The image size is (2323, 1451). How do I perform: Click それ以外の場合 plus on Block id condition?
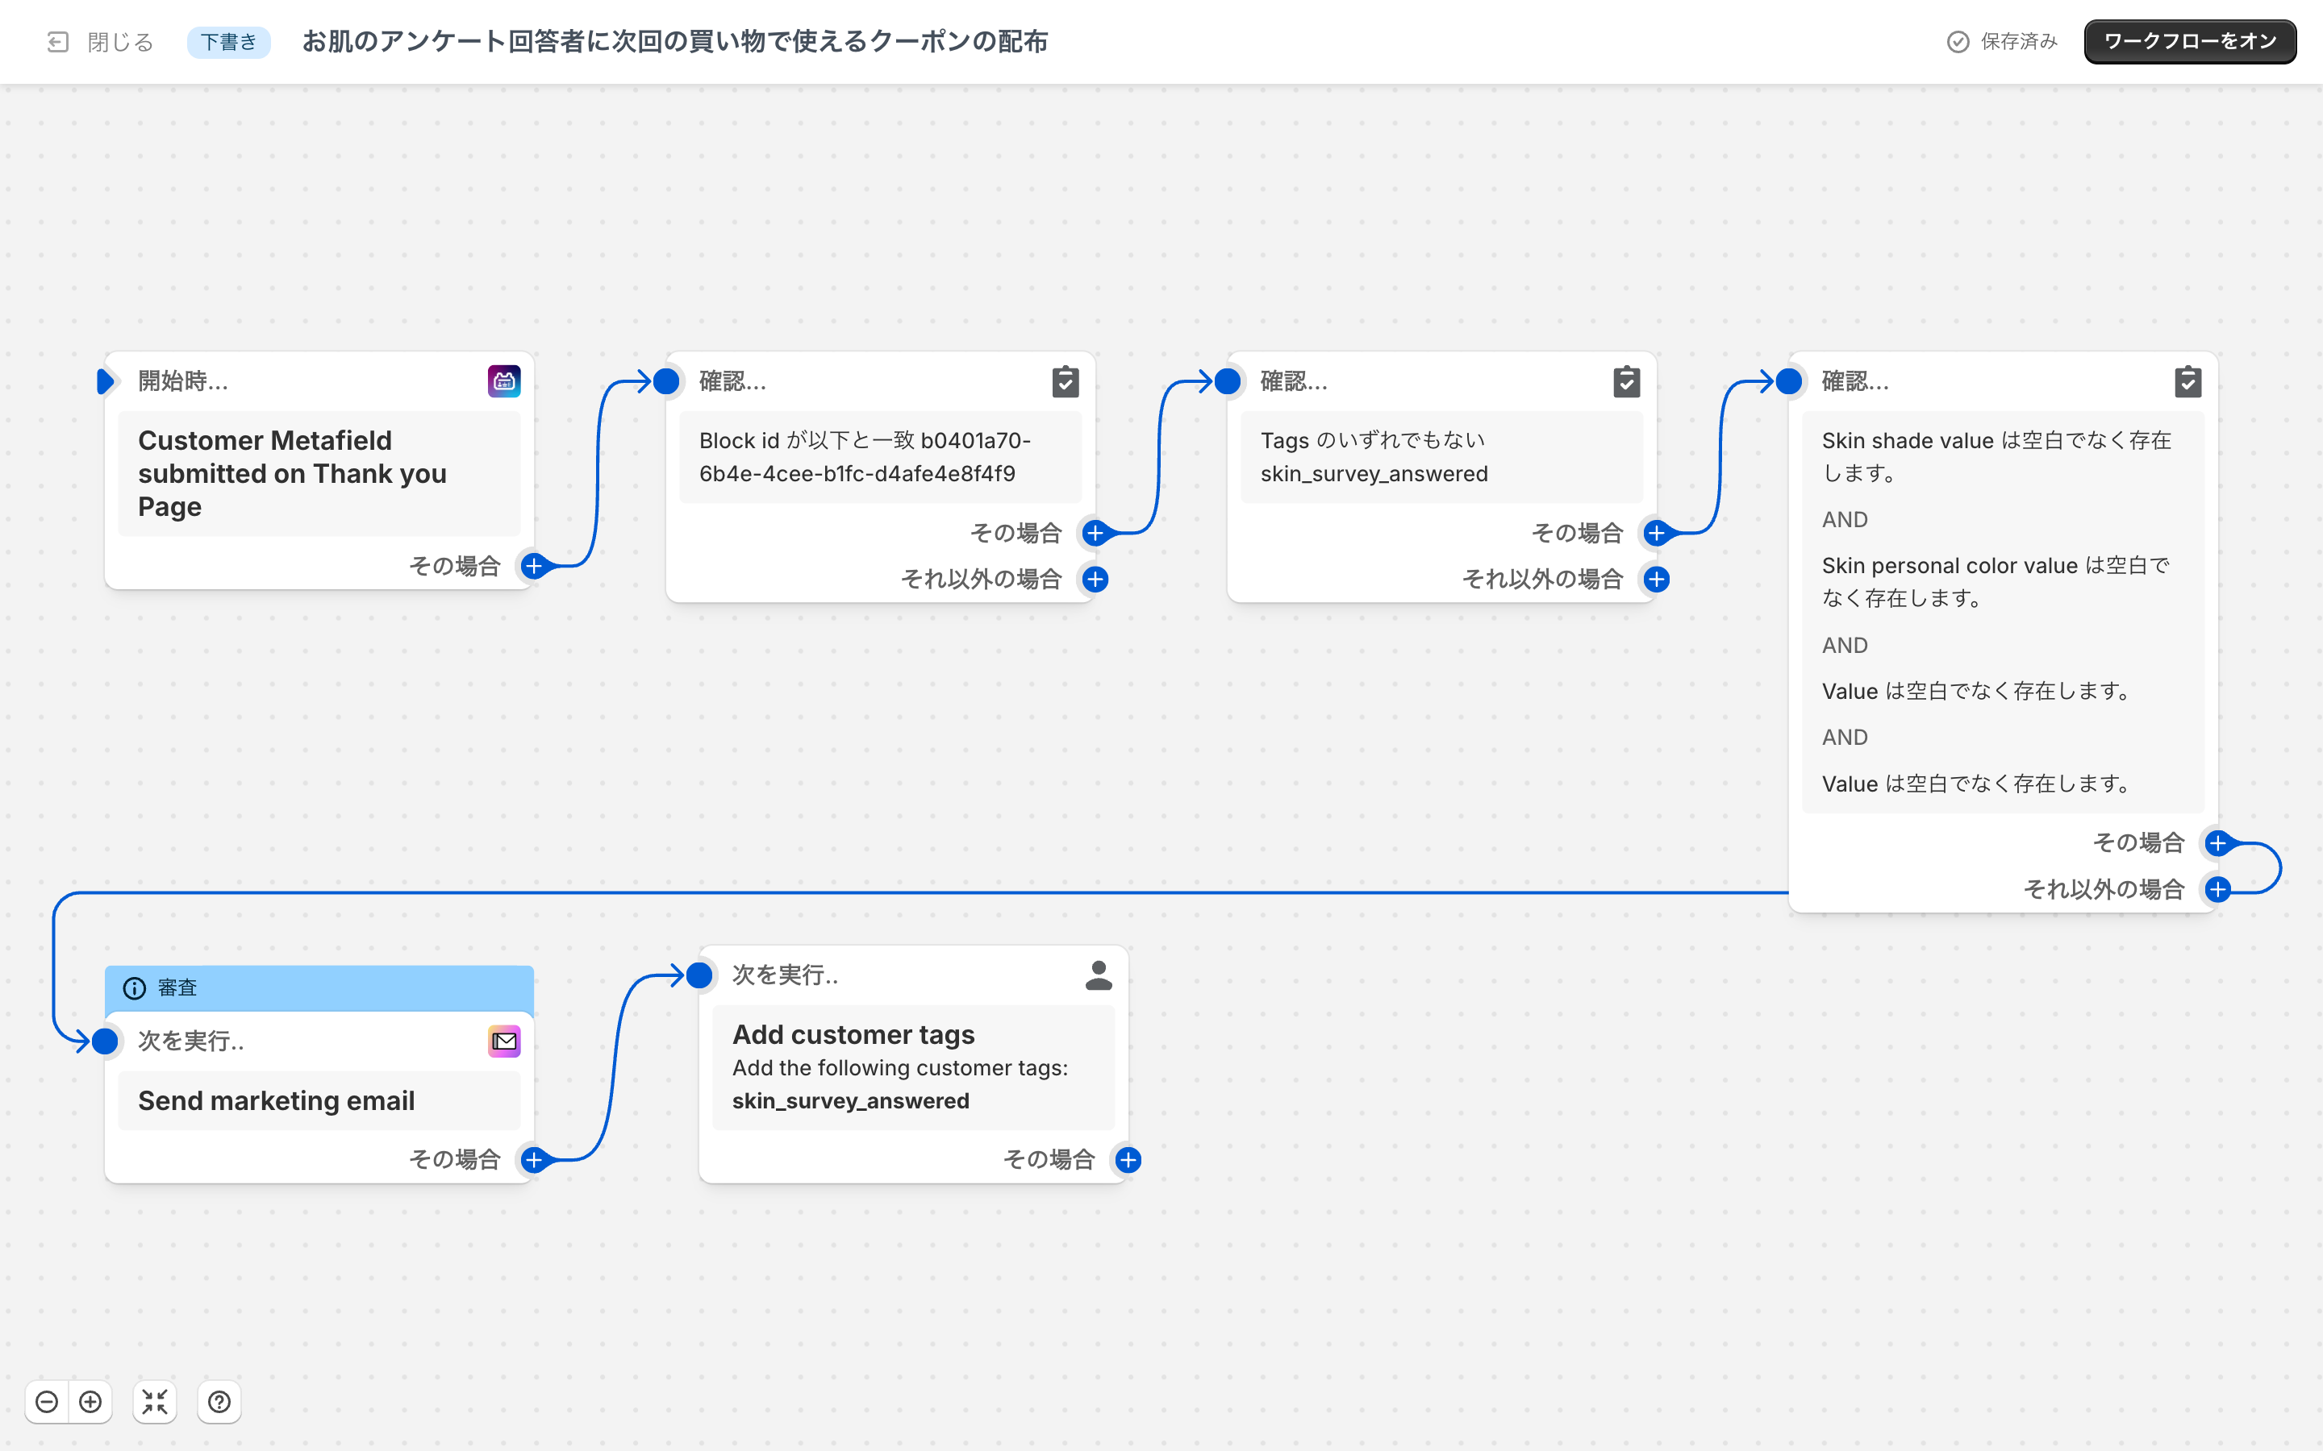coord(1095,579)
